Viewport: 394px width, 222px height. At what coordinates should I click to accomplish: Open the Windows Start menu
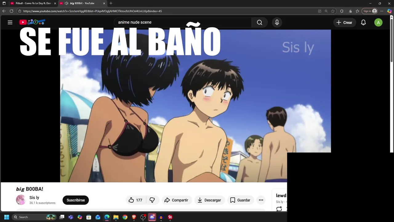(6, 217)
